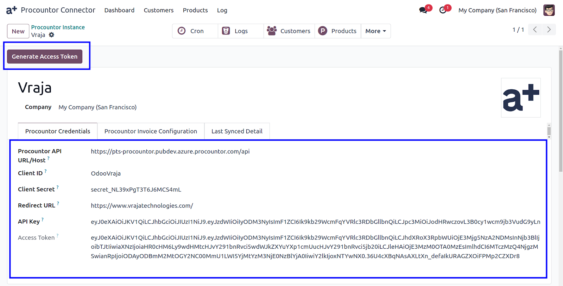Show help tooltip for API Key

coord(43,220)
